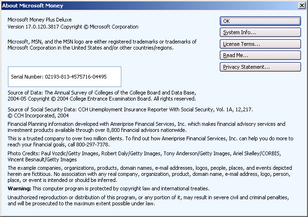Image resolution: width=308 pixels, height=217 pixels.
Task: Show the Privacy Statement
Action: [260, 67]
